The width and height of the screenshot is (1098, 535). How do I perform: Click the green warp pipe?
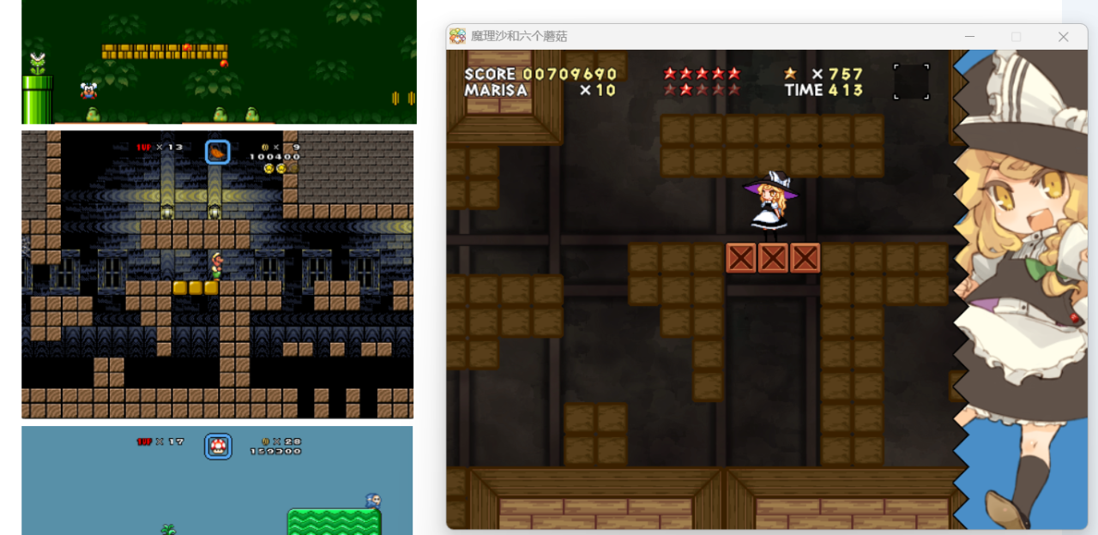pyautogui.click(x=37, y=99)
